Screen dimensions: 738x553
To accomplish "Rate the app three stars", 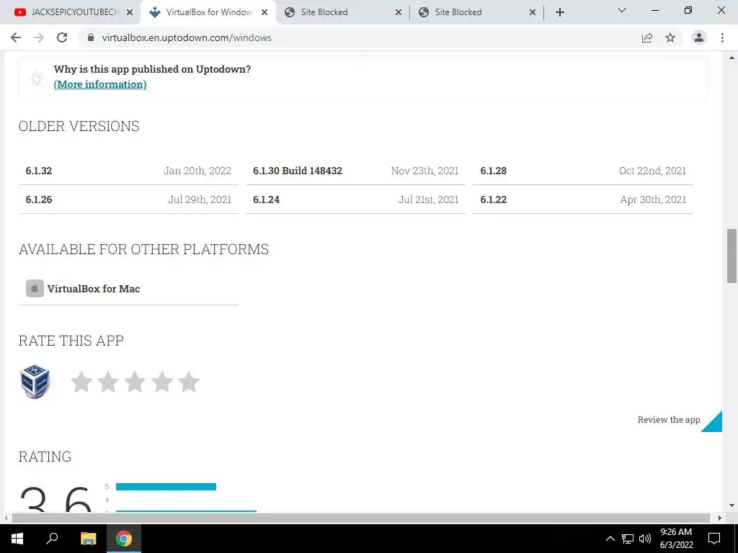I will tap(135, 382).
